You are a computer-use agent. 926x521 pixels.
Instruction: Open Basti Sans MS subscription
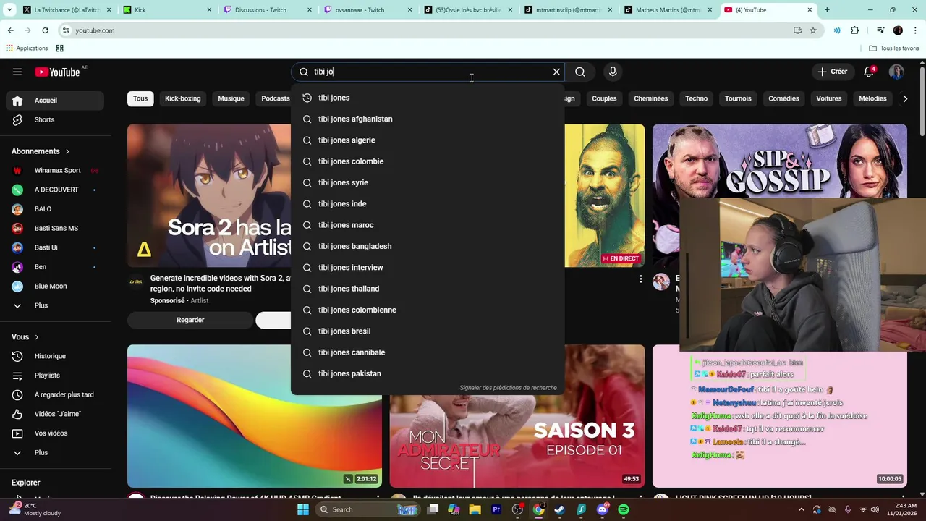coord(55,229)
